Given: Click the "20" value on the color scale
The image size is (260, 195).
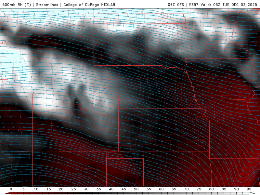Looking at the screenshot, I should tap(61, 189).
